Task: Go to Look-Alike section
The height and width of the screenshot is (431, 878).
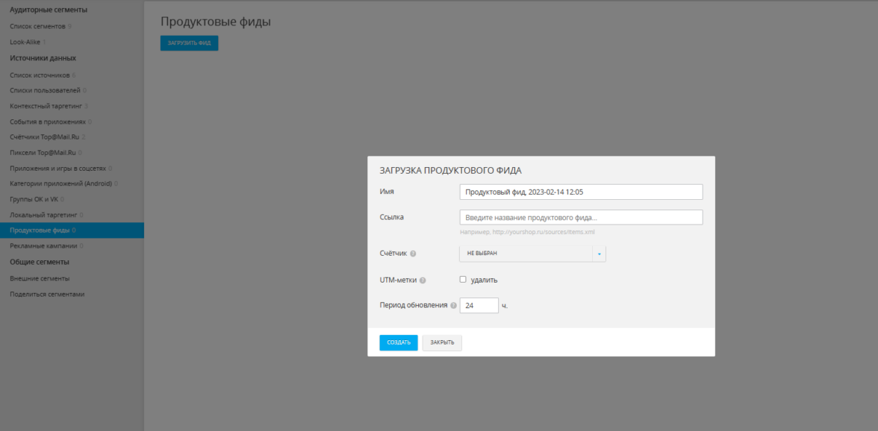Action: [x=25, y=42]
